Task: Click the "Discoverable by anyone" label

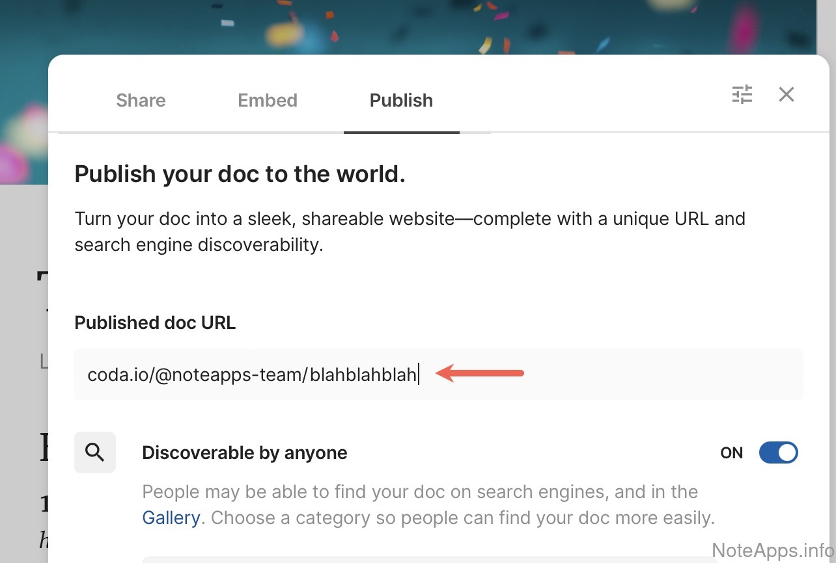Action: point(245,453)
